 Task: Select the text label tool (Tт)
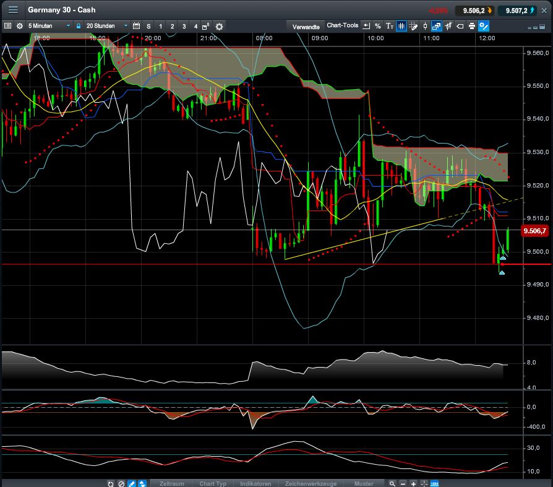pyautogui.click(x=389, y=26)
